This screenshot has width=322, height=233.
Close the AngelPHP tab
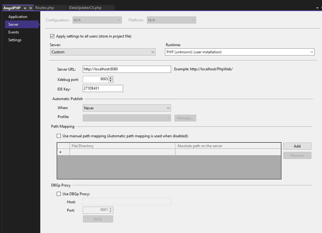[31, 8]
